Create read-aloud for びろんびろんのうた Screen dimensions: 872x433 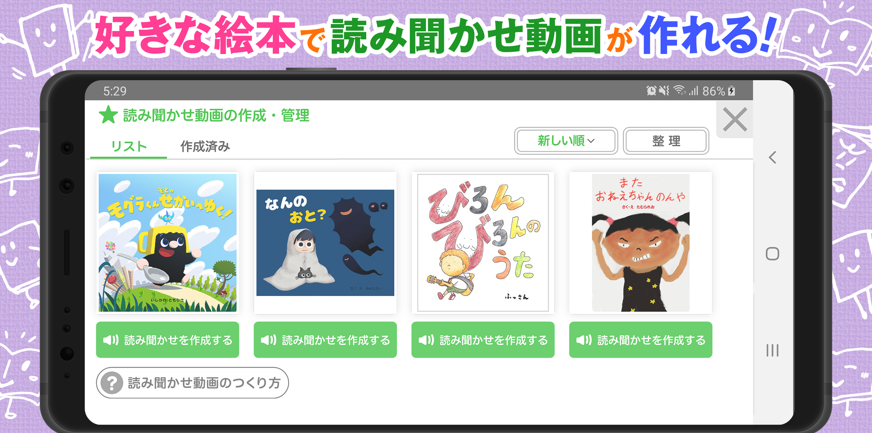483,340
